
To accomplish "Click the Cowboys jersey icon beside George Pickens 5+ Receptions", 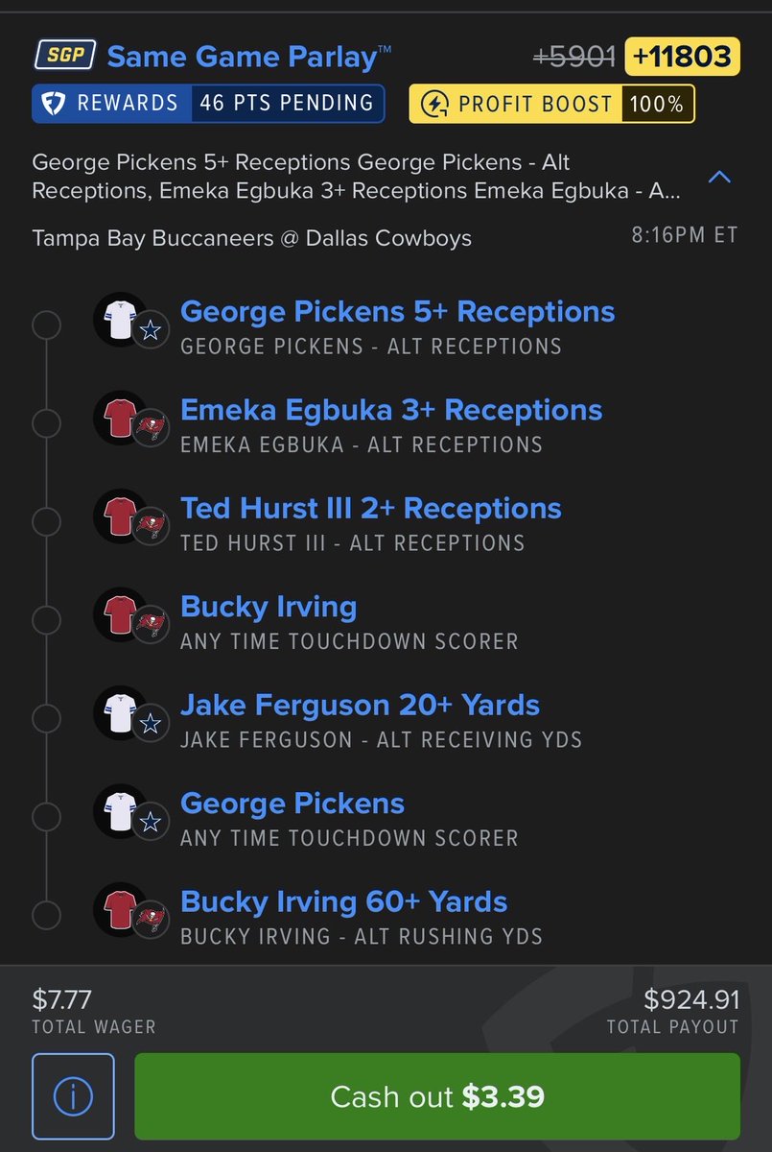I will pyautogui.click(x=118, y=318).
